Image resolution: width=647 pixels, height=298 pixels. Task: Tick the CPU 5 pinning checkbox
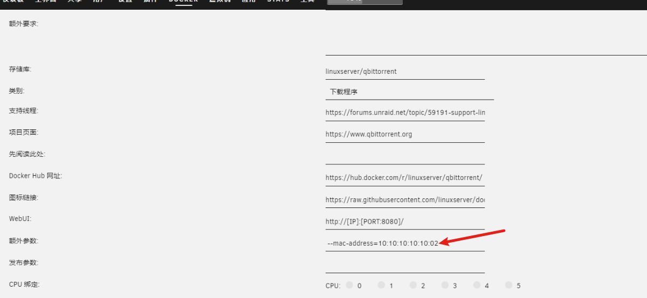pos(508,285)
